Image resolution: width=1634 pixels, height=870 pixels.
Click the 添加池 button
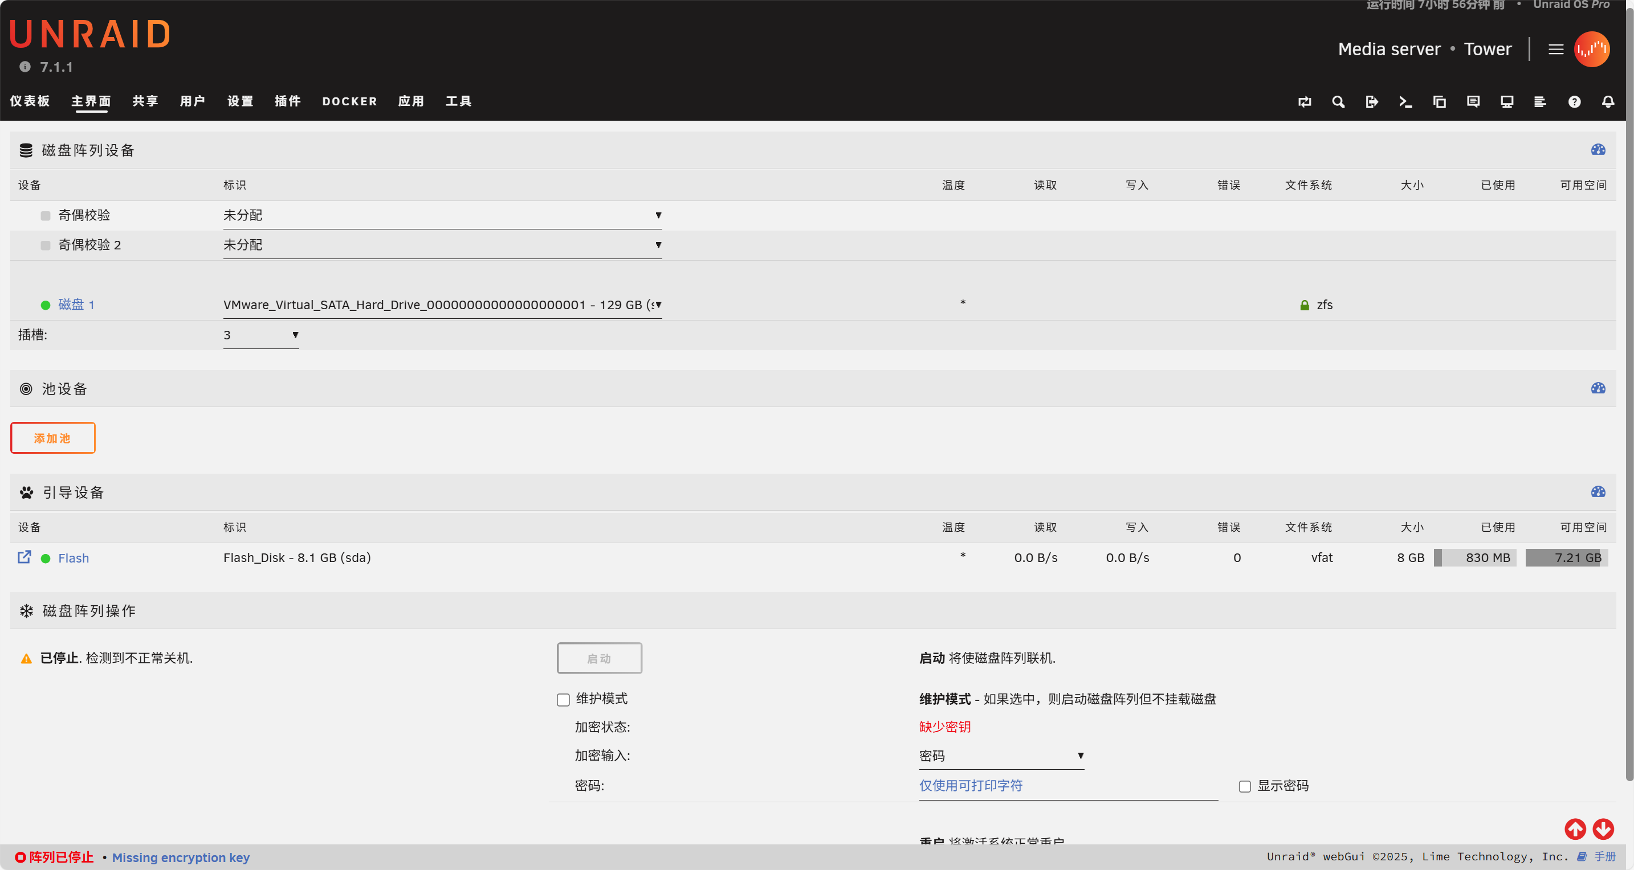coord(52,438)
